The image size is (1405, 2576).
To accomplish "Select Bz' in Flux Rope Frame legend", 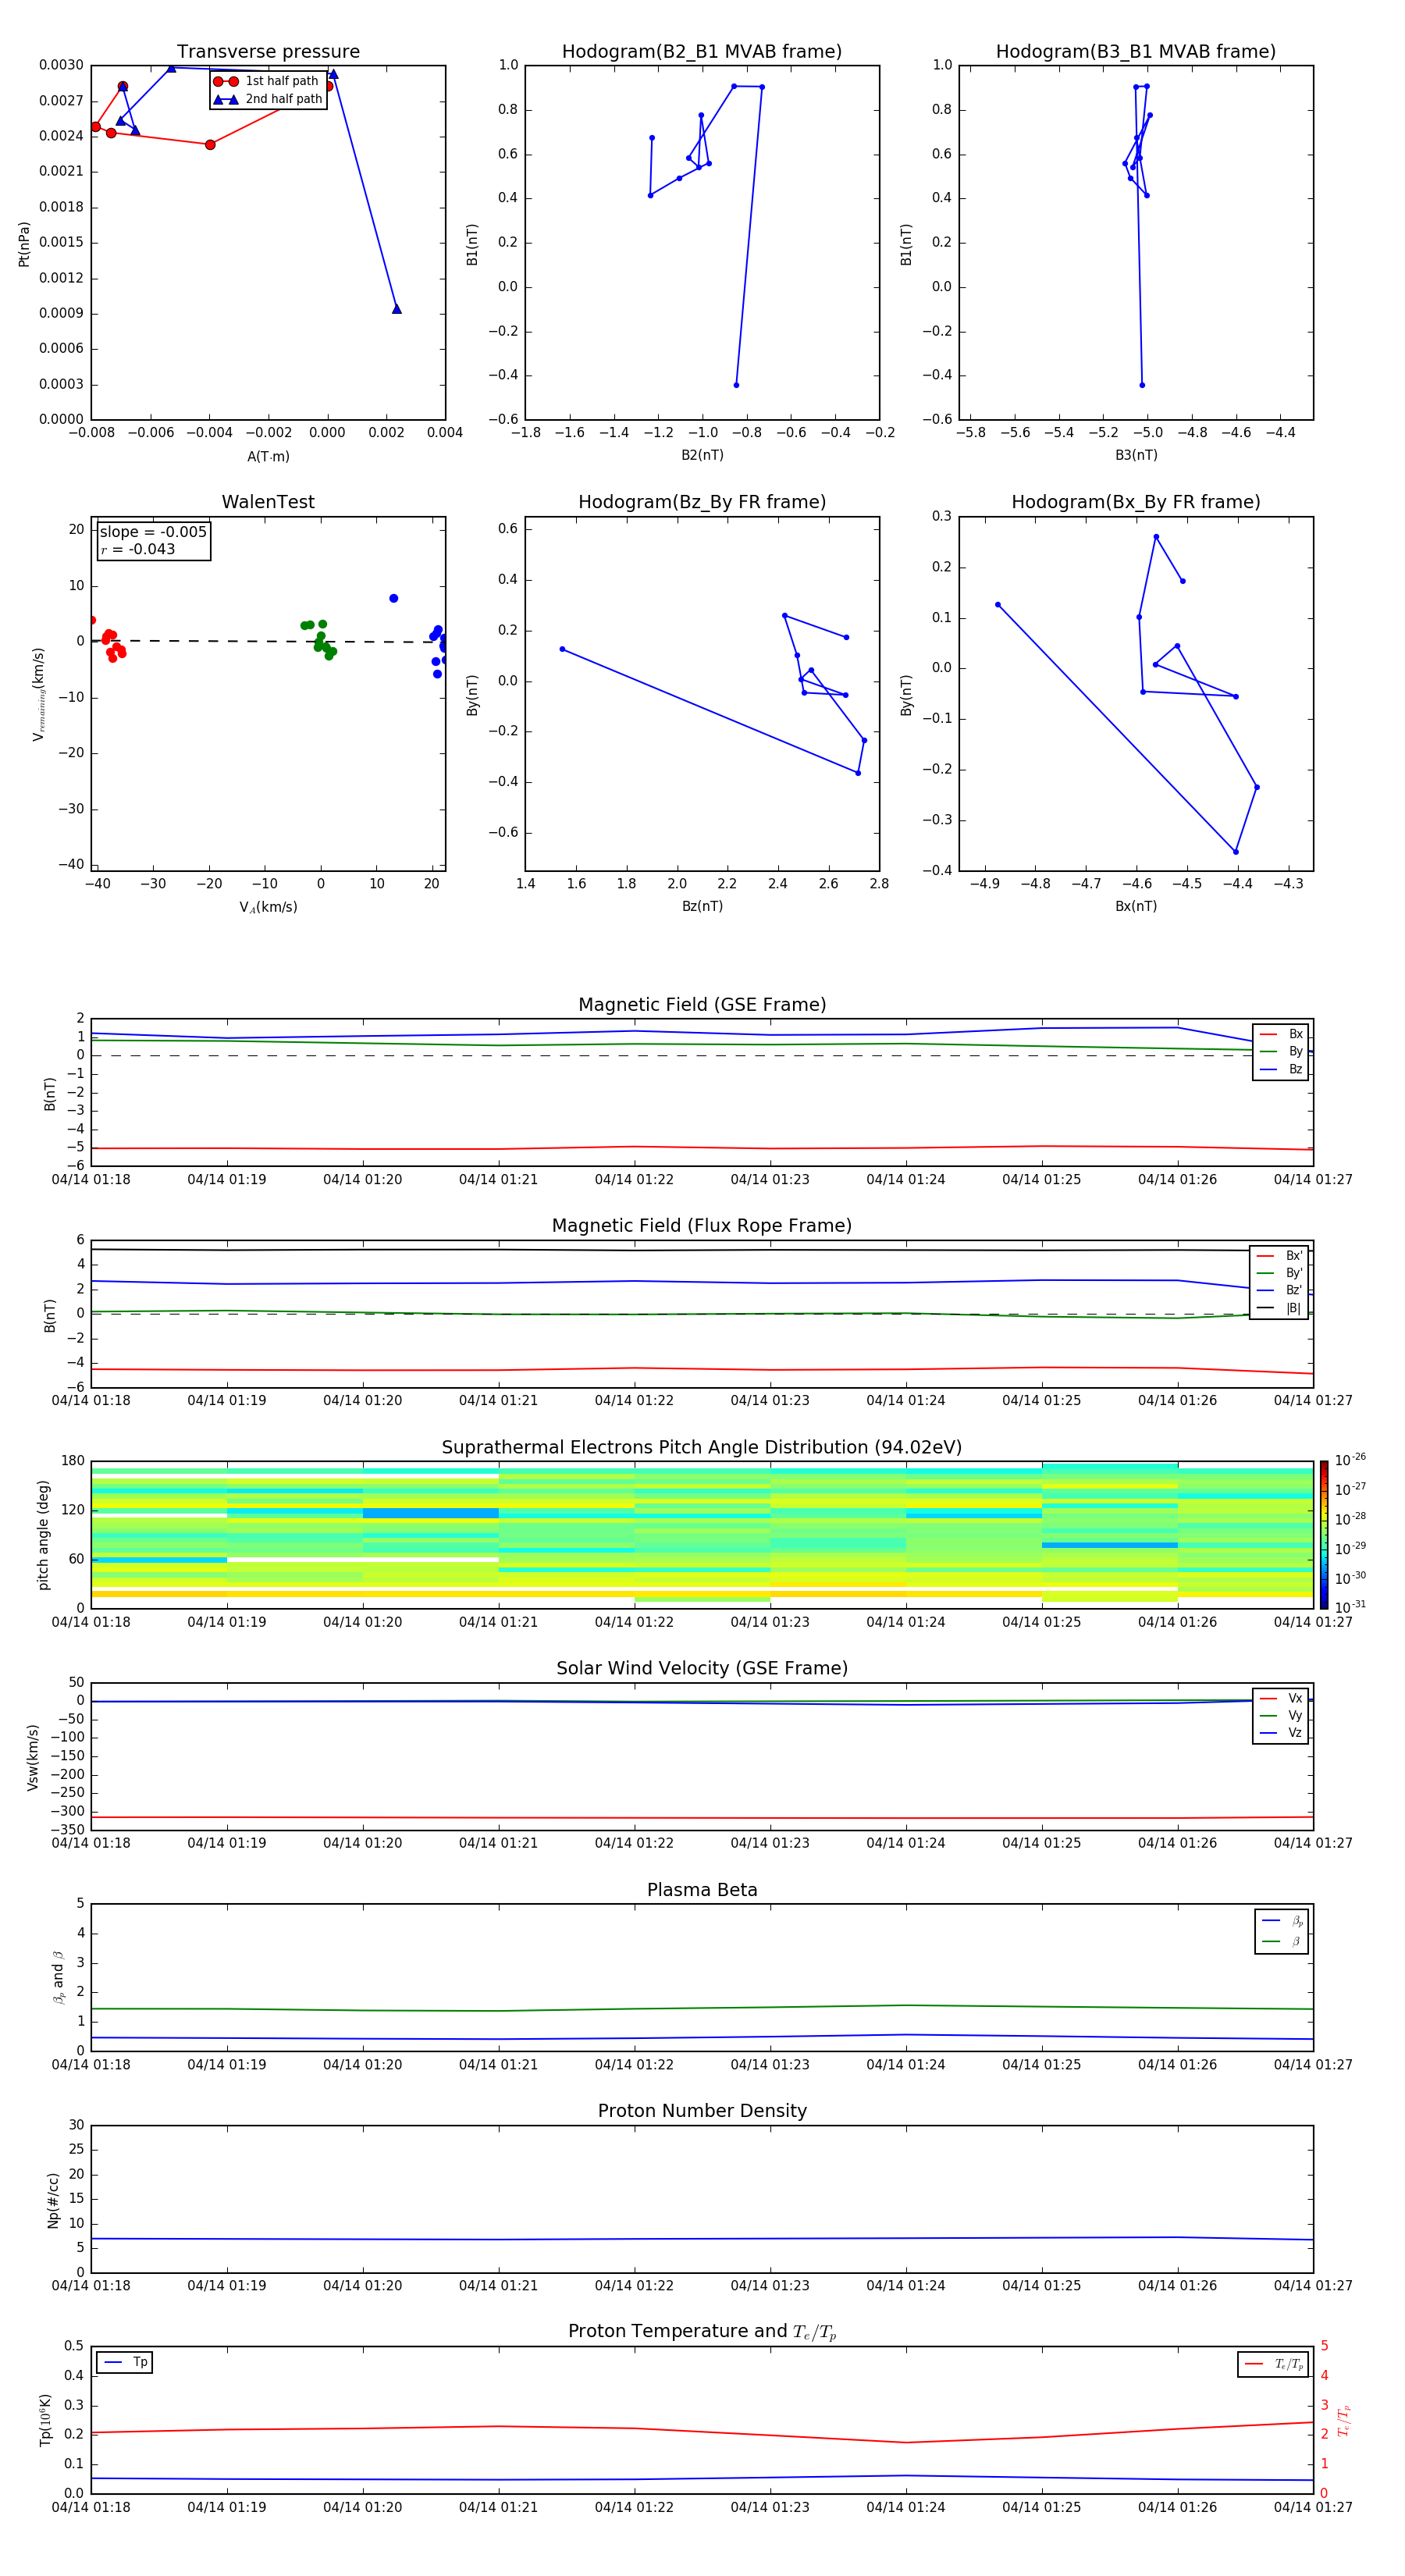I will (1279, 1290).
